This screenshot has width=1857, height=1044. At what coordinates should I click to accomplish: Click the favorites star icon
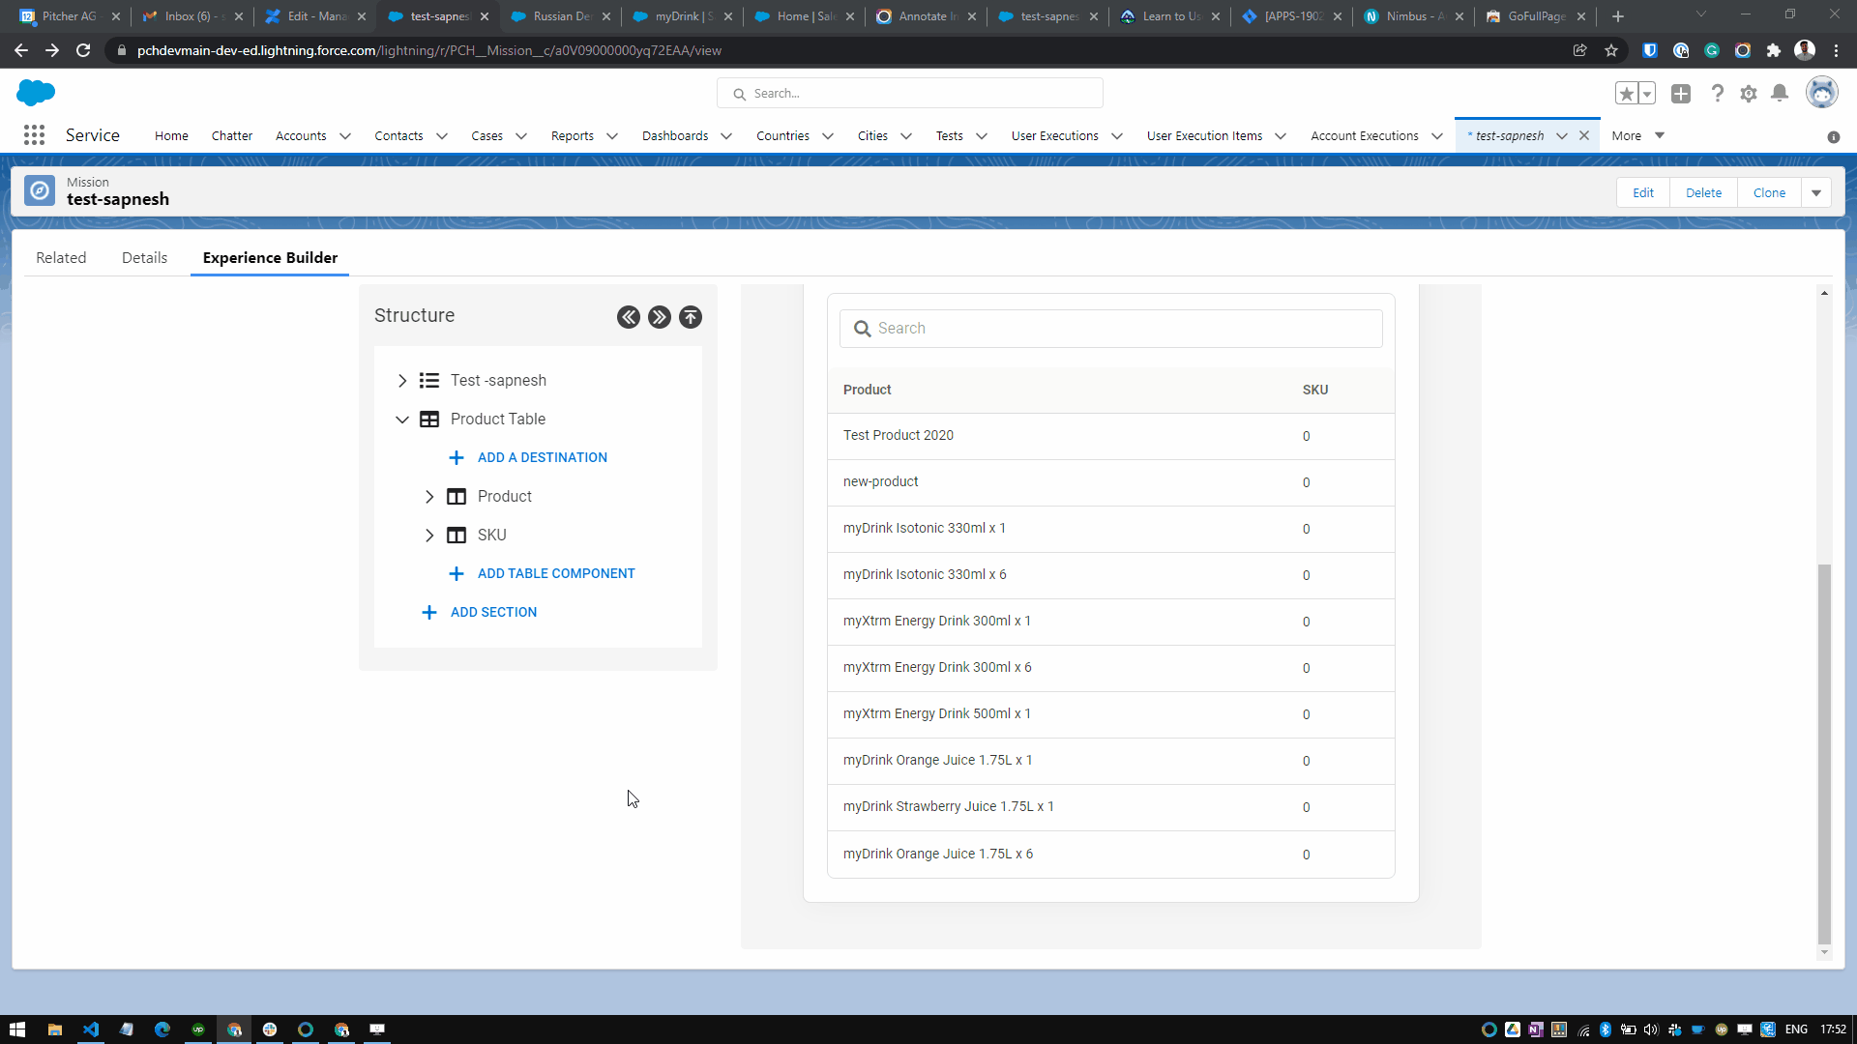[1627, 94]
